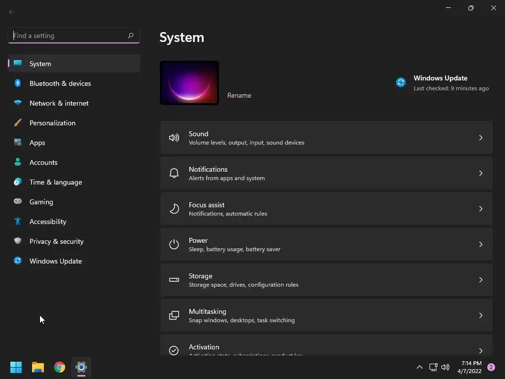Click the network tray icon
Image resolution: width=505 pixels, height=379 pixels.
pyautogui.click(x=433, y=367)
